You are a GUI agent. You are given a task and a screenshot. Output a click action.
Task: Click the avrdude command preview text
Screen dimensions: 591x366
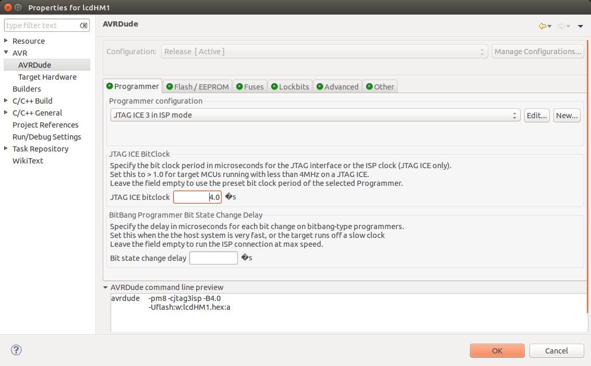coord(166,298)
